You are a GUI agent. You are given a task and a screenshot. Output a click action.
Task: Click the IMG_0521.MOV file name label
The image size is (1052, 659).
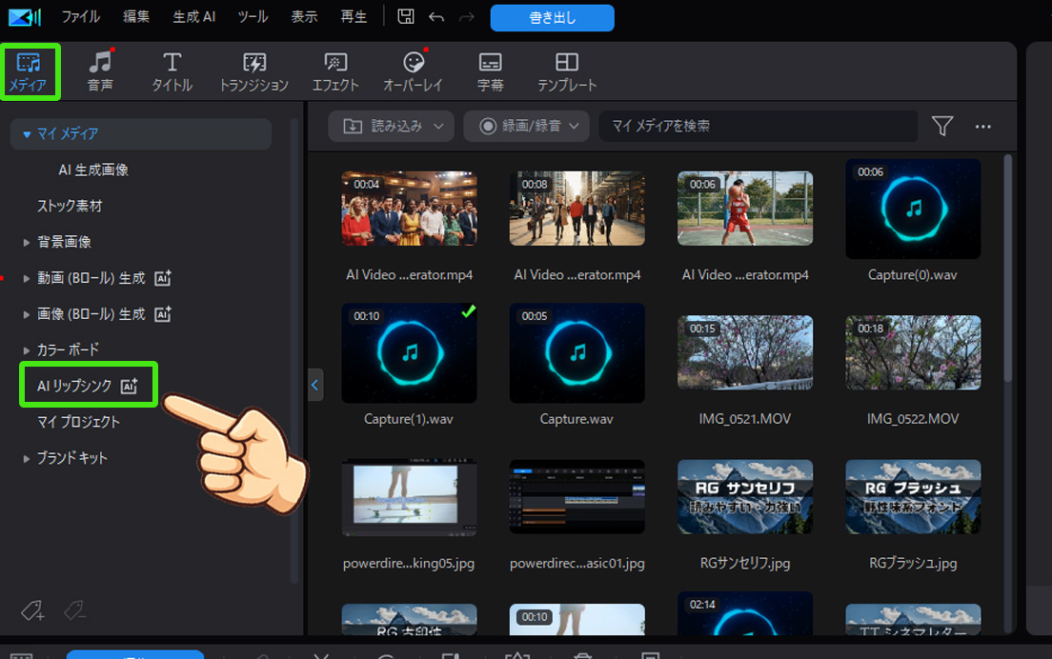745,419
